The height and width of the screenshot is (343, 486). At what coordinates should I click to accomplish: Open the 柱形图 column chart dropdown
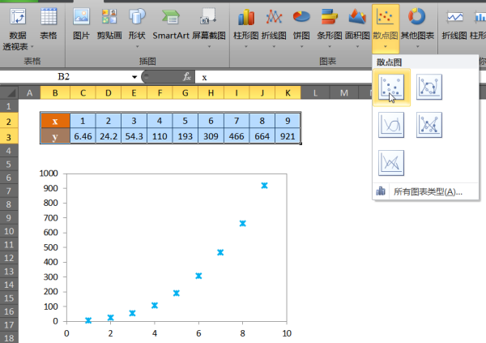pos(245,28)
